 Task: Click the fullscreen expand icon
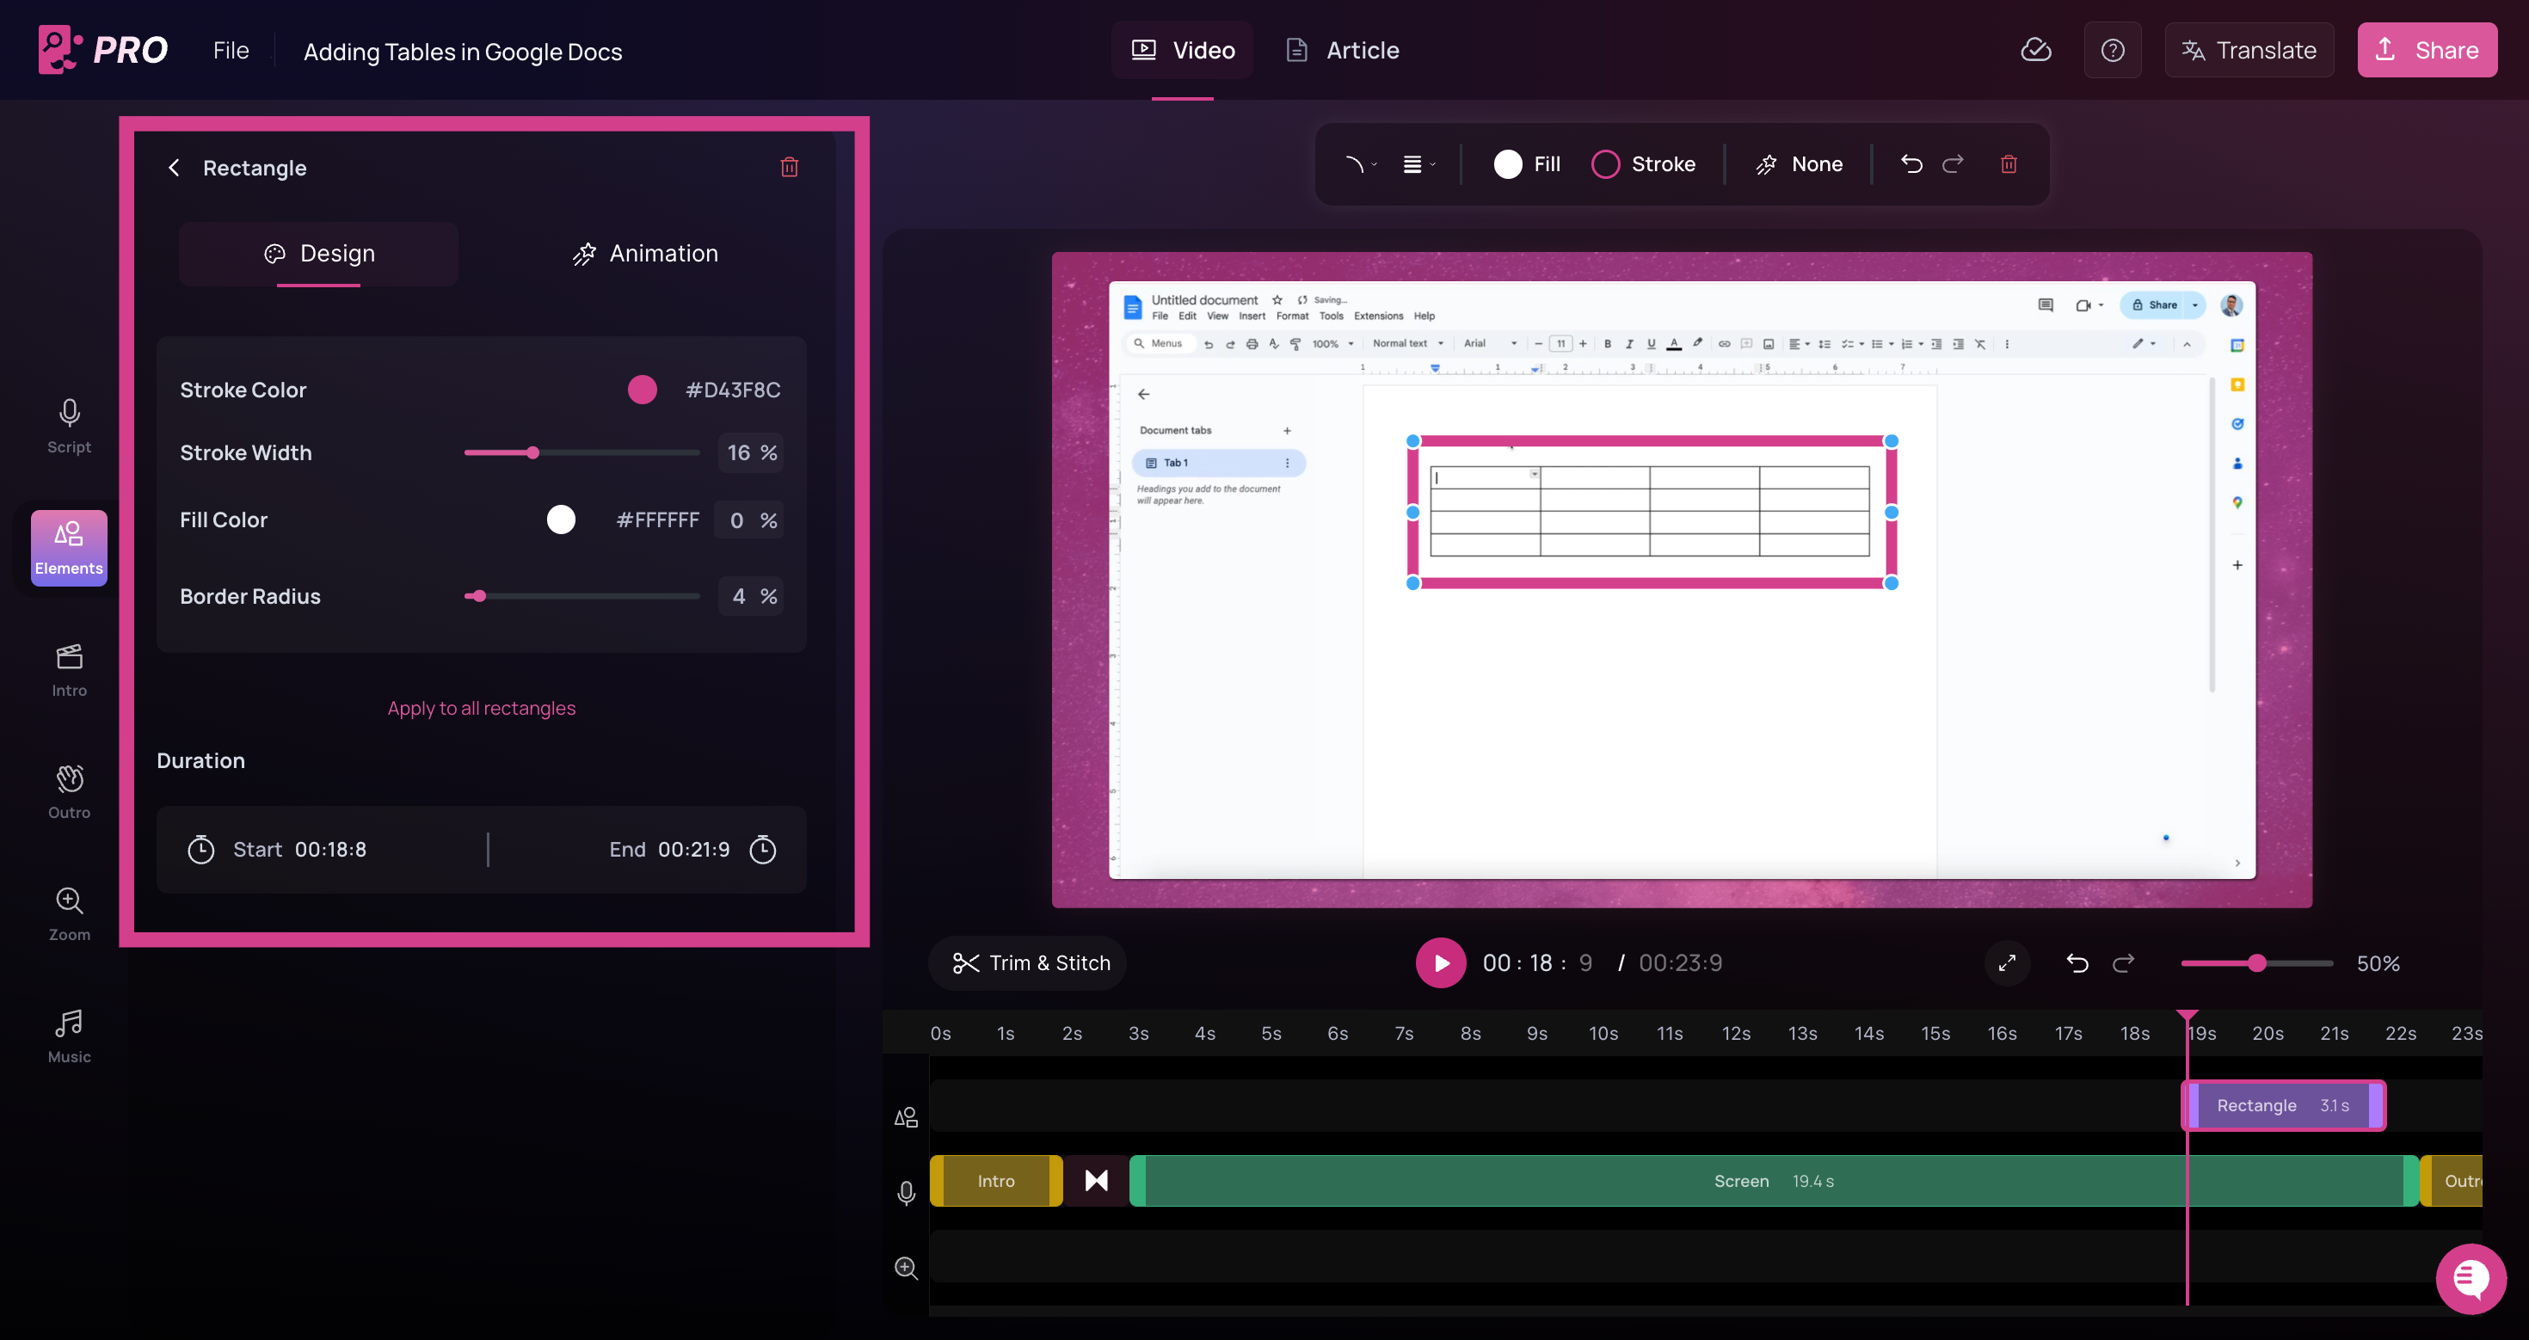point(2007,963)
